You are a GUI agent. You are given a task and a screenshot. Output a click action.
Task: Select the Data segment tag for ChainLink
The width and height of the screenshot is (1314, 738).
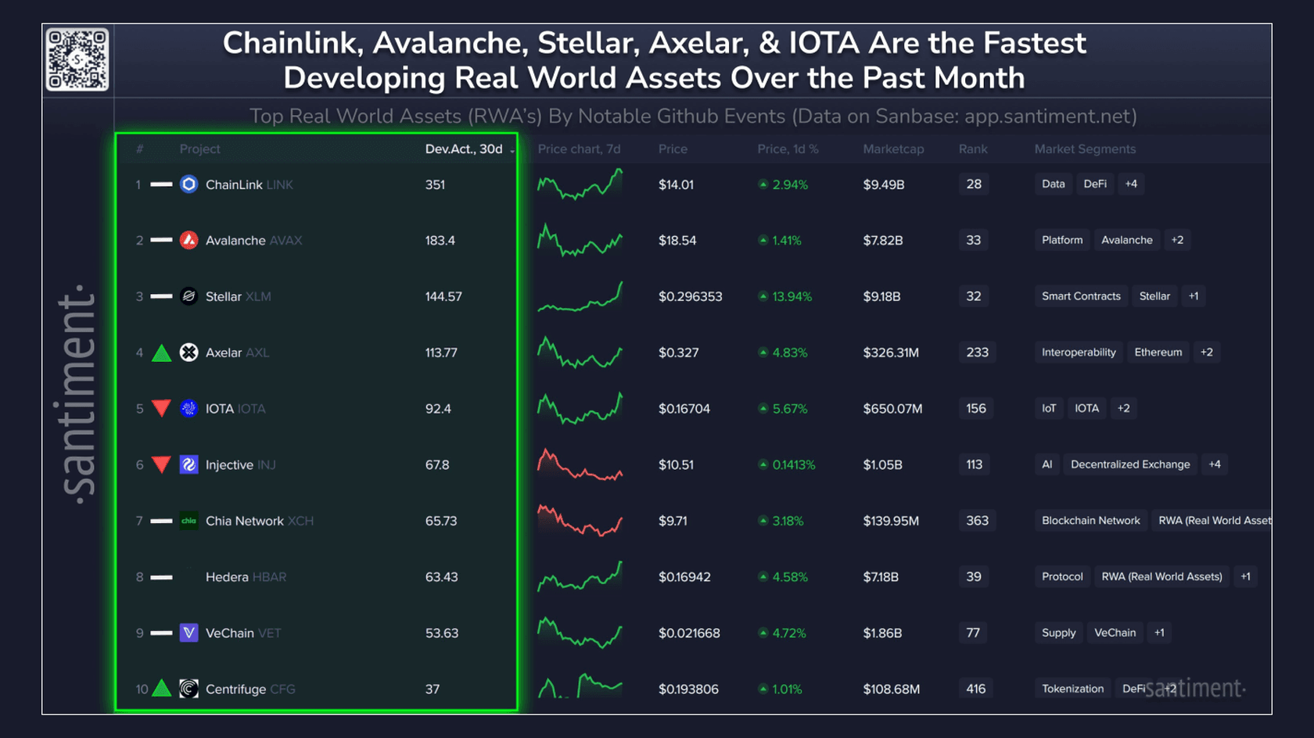tap(1053, 184)
